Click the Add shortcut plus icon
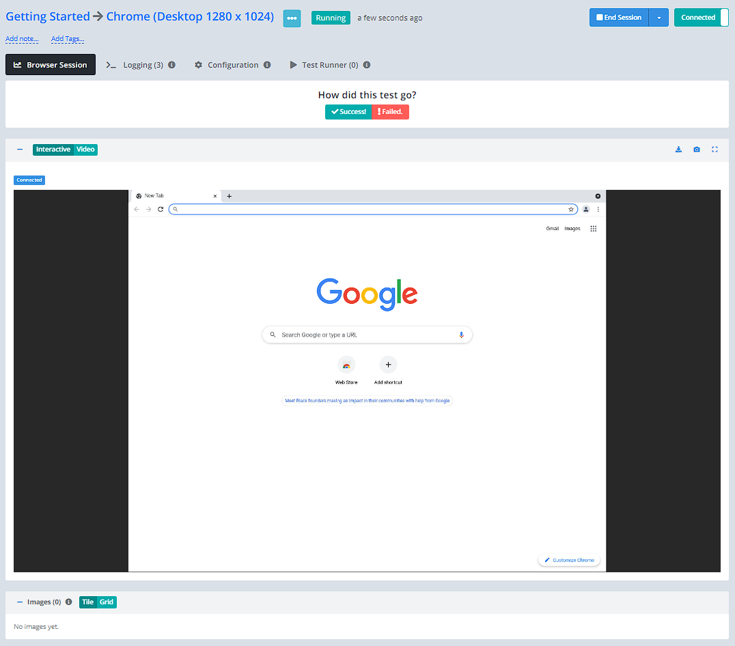The image size is (735, 646). coord(388,365)
